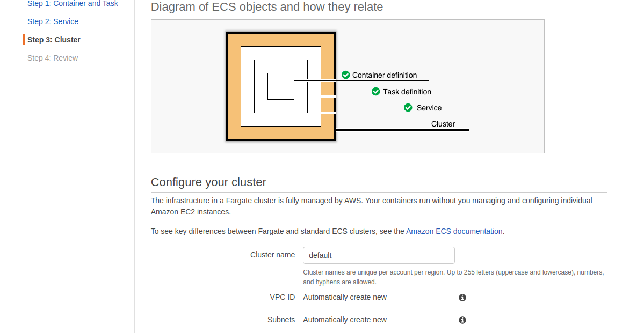Image resolution: width=644 pixels, height=333 pixels.
Task: Select Step 4: Review in sidebar
Action: (x=53, y=58)
